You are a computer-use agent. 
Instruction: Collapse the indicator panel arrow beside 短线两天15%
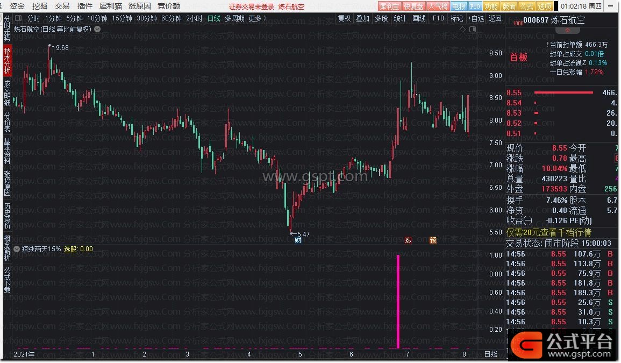[x=17, y=249]
